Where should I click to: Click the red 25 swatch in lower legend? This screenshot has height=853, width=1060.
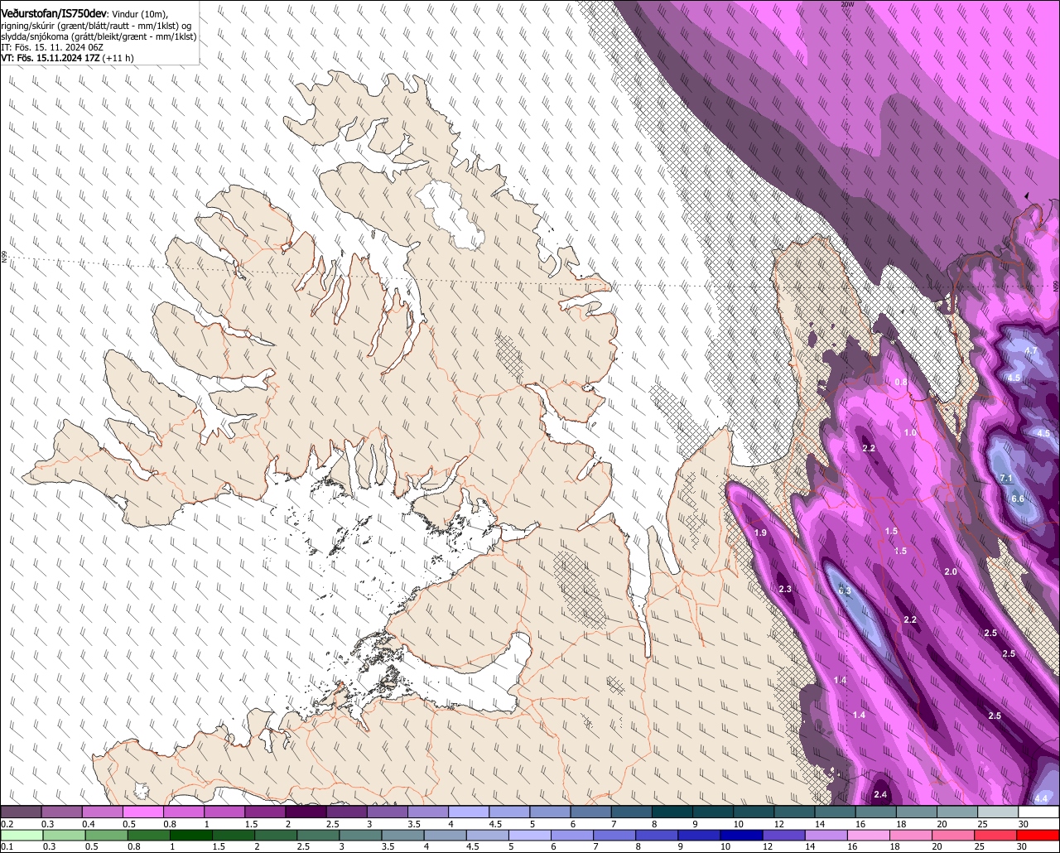[x=996, y=835]
